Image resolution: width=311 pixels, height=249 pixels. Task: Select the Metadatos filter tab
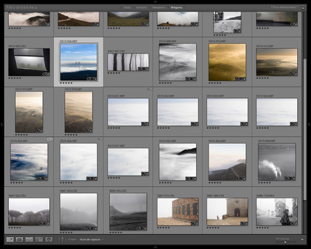click(159, 8)
